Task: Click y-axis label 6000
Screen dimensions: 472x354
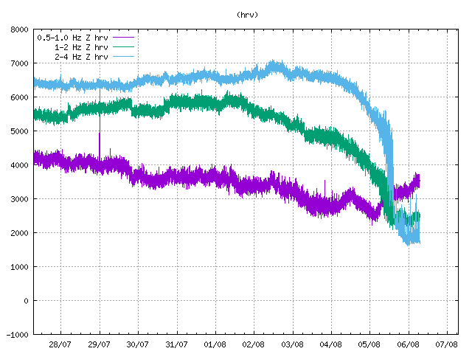Action: pos(19,97)
